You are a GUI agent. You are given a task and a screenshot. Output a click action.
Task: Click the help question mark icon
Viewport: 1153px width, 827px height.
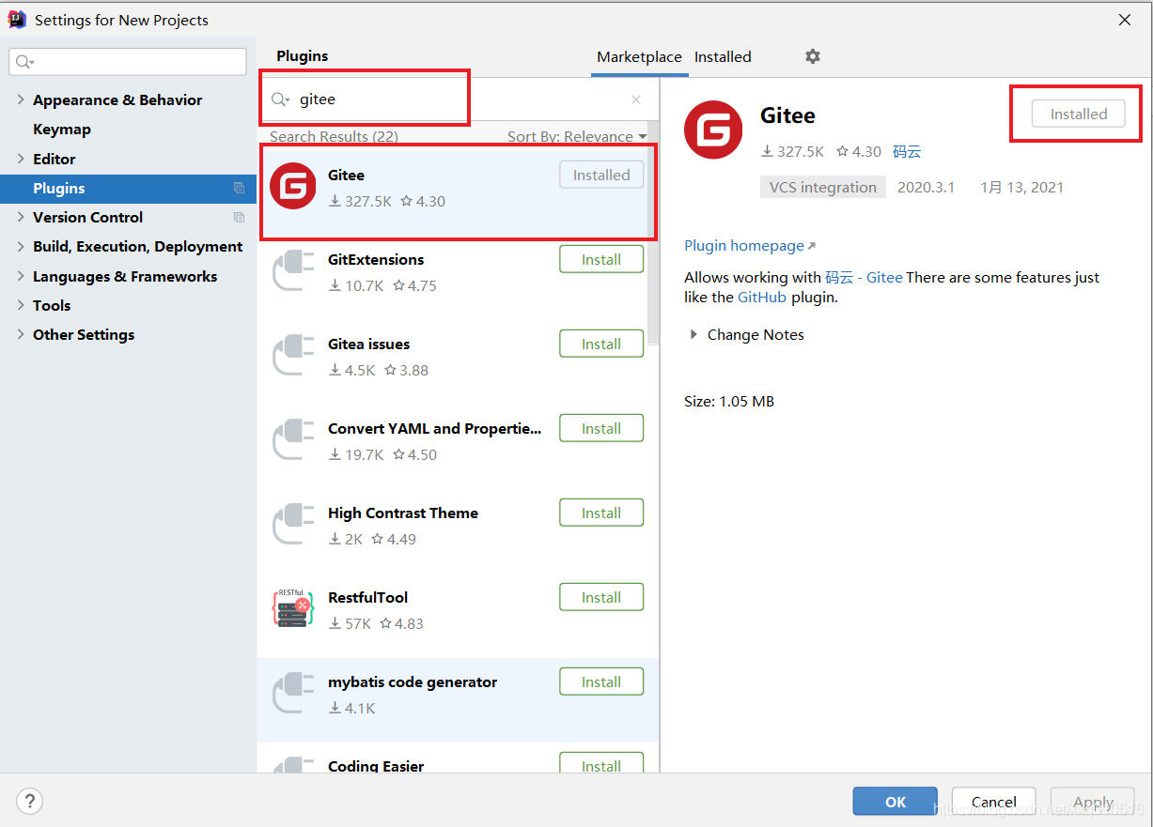30,802
